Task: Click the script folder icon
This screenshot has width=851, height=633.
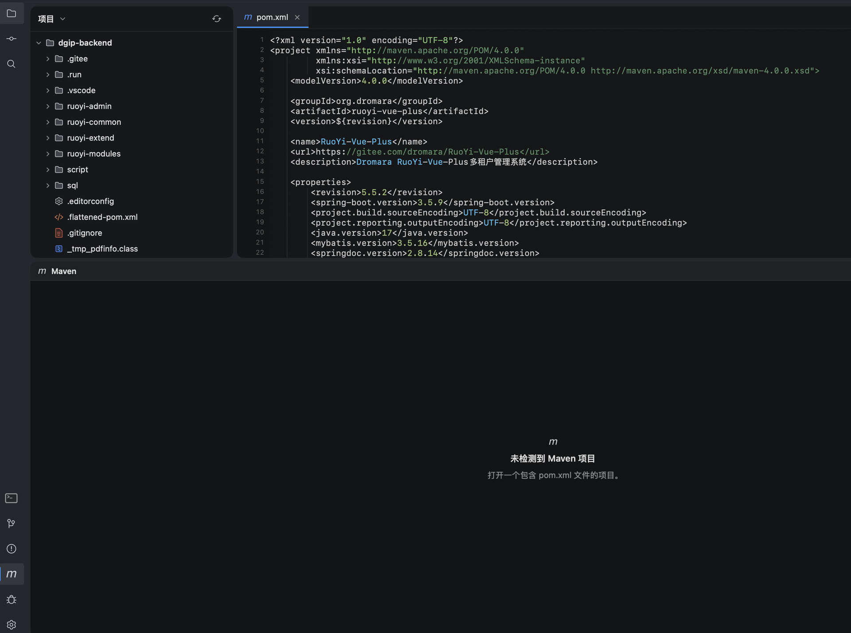Action: (59, 169)
